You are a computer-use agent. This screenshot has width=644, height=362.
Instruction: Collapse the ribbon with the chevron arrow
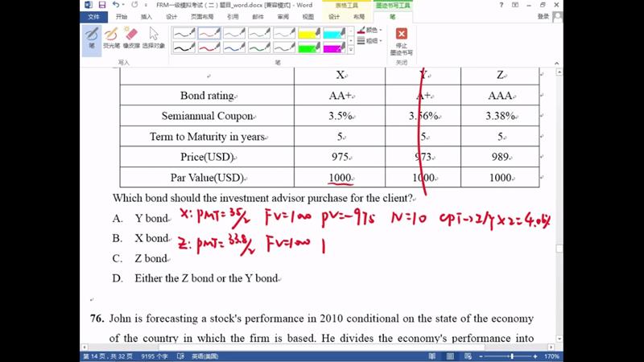556,64
